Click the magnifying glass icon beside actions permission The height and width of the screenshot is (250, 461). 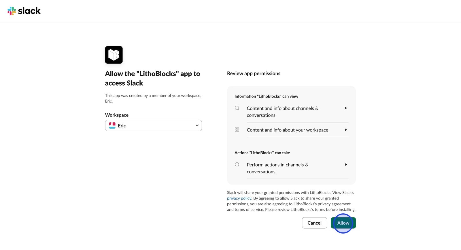pyautogui.click(x=237, y=164)
